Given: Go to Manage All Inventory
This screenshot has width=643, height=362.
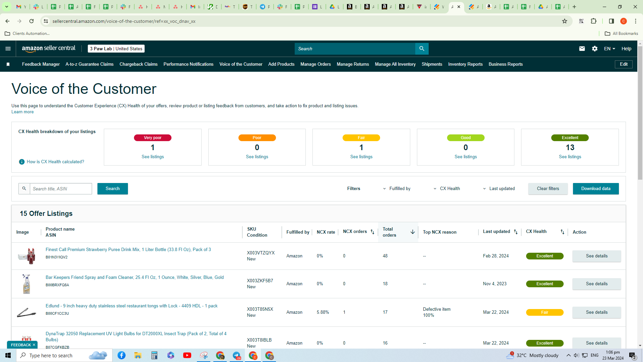Looking at the screenshot, I should click(395, 64).
